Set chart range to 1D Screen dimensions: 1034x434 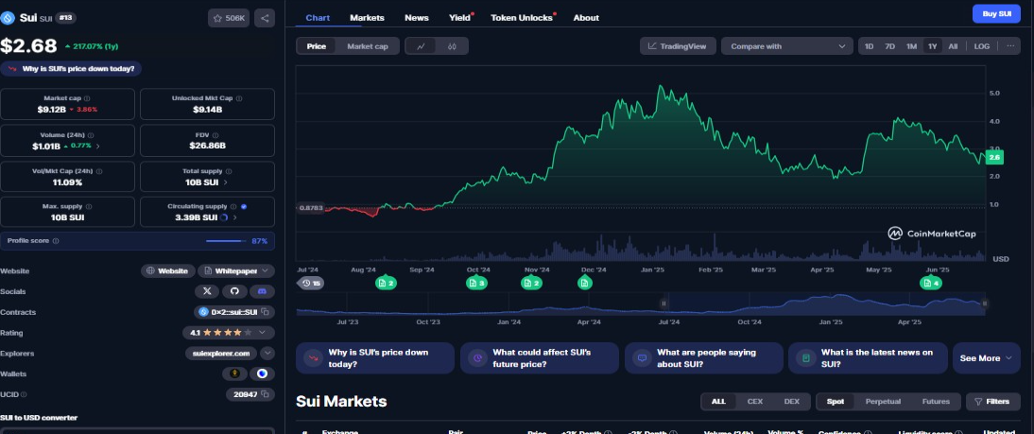pyautogui.click(x=870, y=46)
